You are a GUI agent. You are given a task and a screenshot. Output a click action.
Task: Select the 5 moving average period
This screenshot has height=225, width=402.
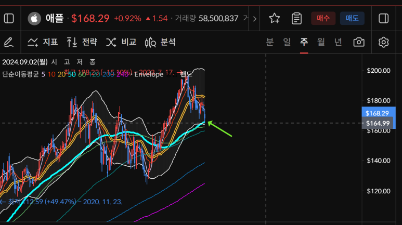point(43,74)
